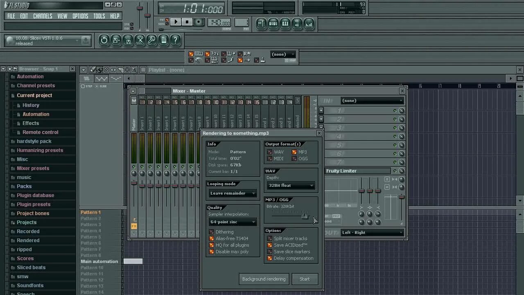
Task: Show the piano roll panel icon
Action: [x=285, y=24]
